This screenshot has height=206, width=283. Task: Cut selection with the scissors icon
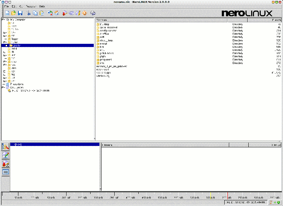click(x=29, y=13)
